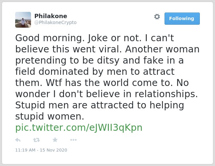Click the Philakone display name
Image resolution: width=215 pixels, height=166 pixels.
(x=51, y=16)
